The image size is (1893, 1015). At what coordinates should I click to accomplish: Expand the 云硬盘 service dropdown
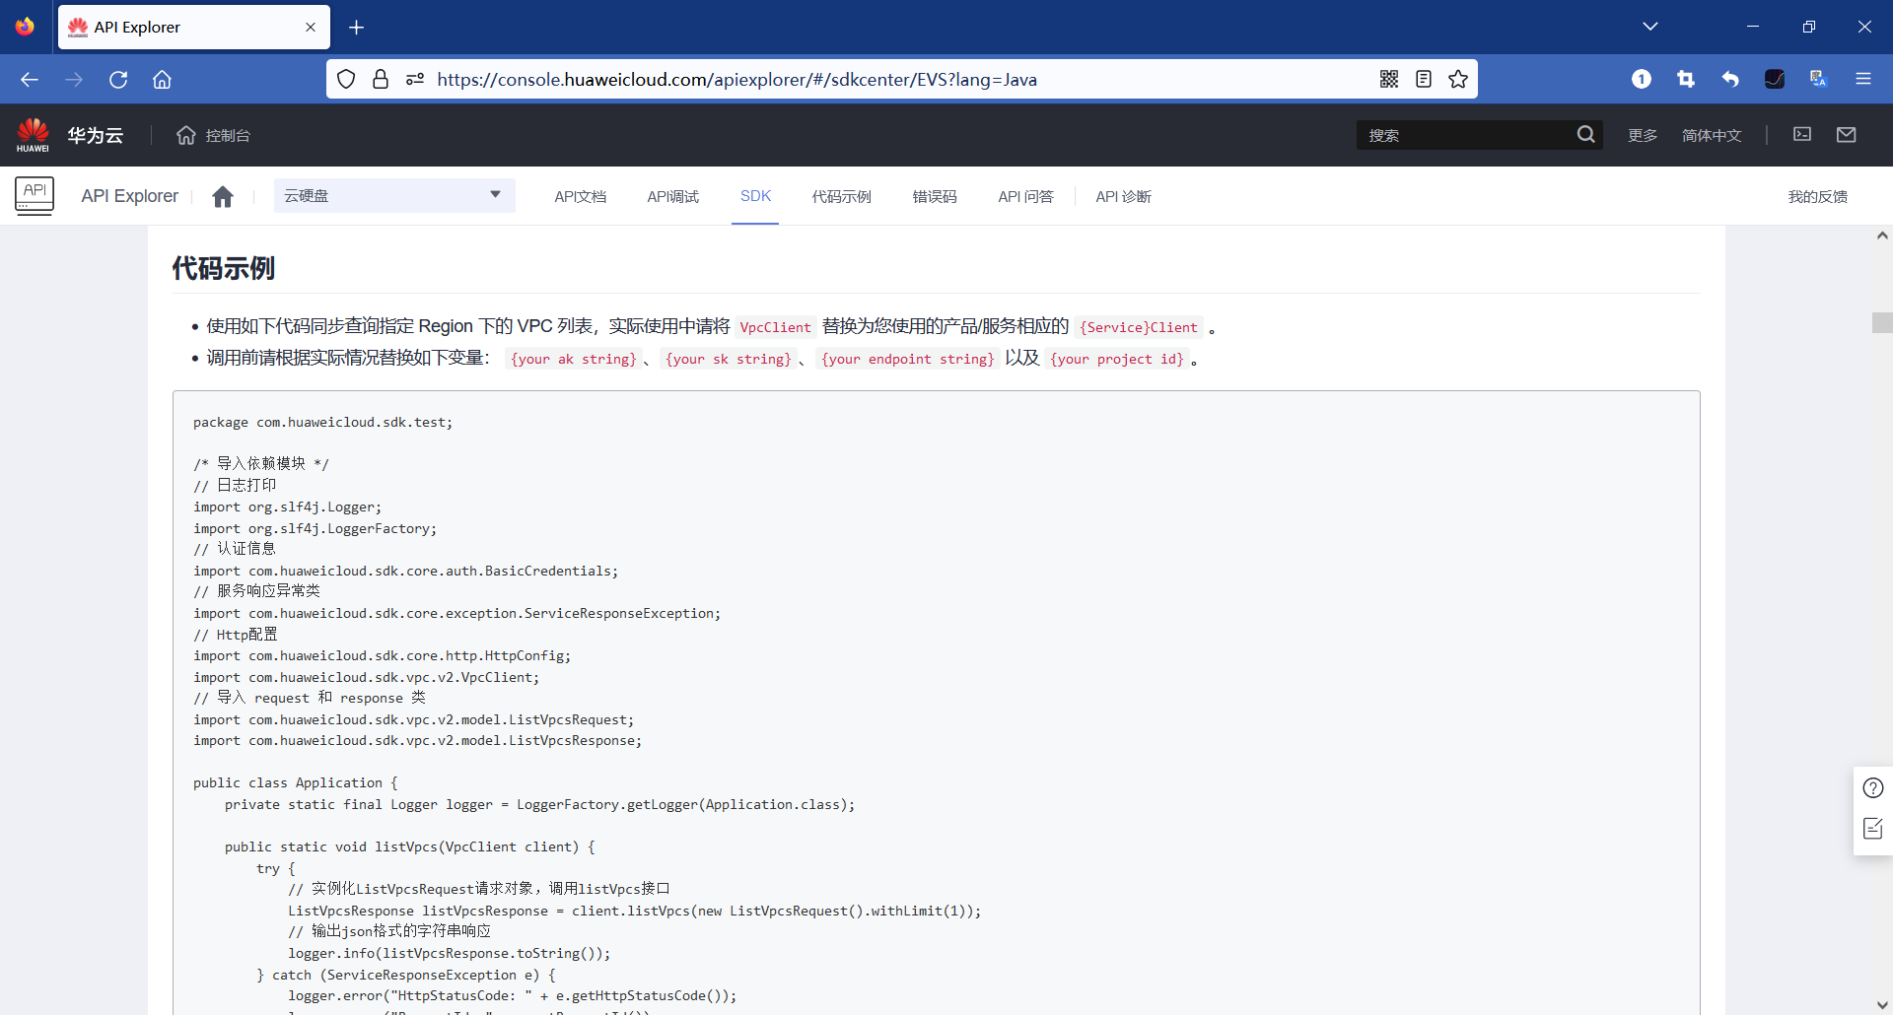click(394, 195)
